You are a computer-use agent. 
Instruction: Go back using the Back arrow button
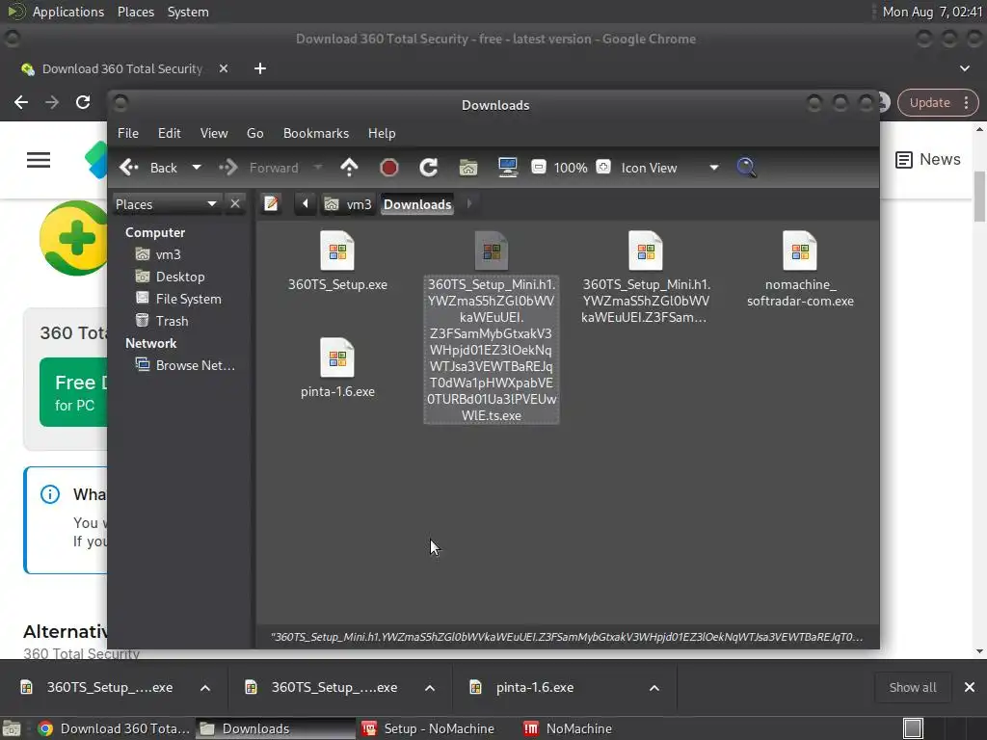[x=148, y=168]
